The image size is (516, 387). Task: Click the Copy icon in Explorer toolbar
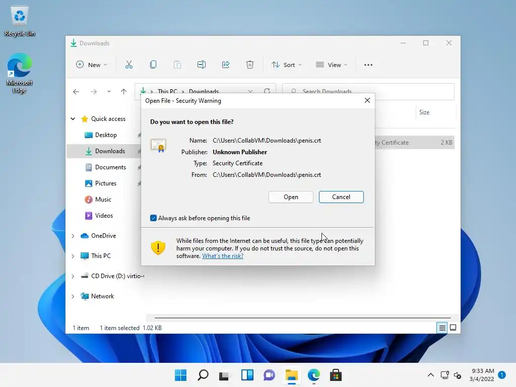click(x=153, y=65)
